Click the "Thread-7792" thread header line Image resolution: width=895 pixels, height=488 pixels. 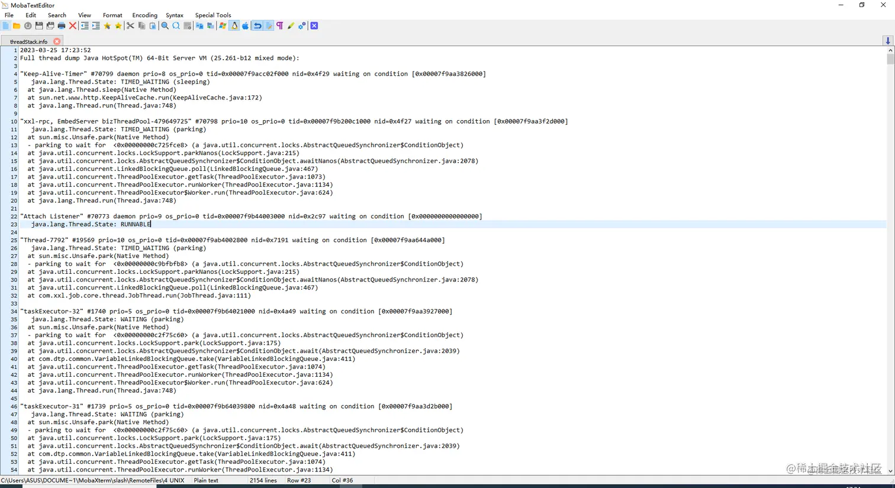pos(233,240)
